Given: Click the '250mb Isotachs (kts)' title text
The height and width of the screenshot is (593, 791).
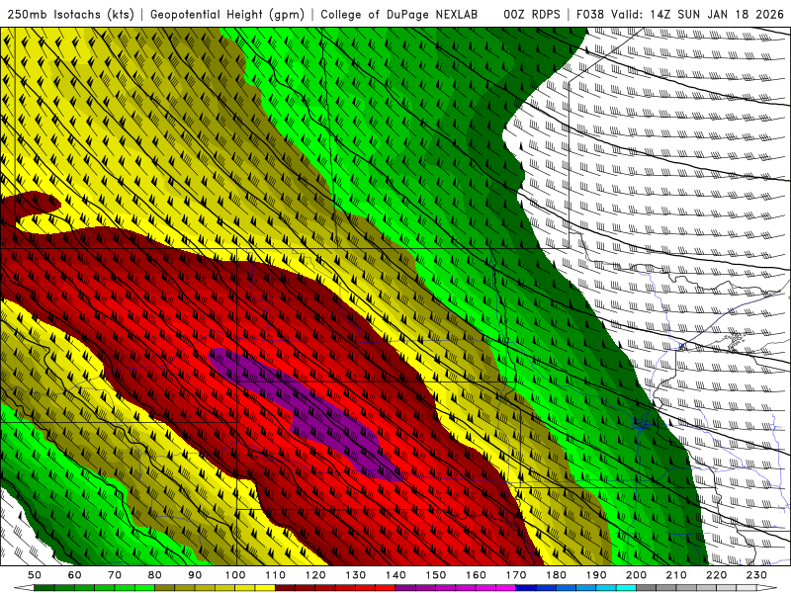Looking at the screenshot, I should tap(70, 15).
